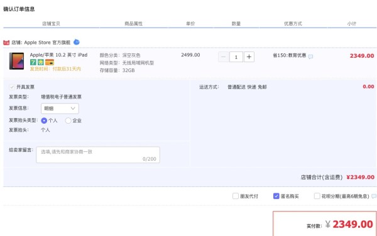Viewport: 377px width, 236px height.
Task: Click the 网络类型: 无线局域网机型 attribute
Action: 127,63
